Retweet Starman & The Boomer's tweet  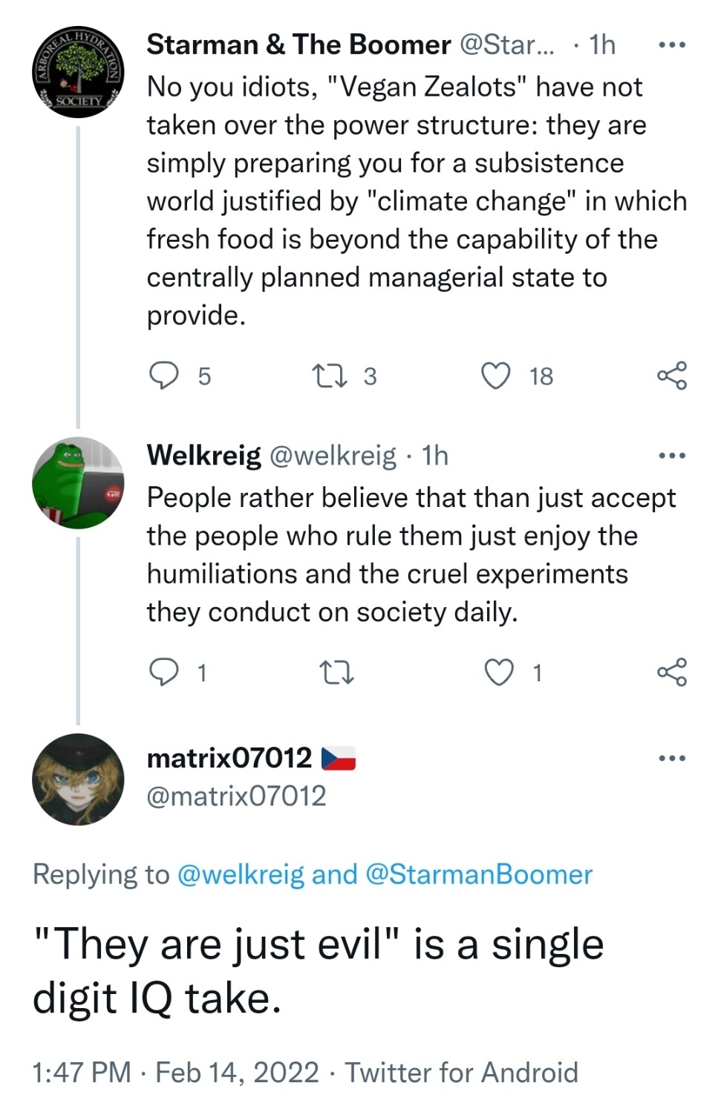tap(330, 376)
